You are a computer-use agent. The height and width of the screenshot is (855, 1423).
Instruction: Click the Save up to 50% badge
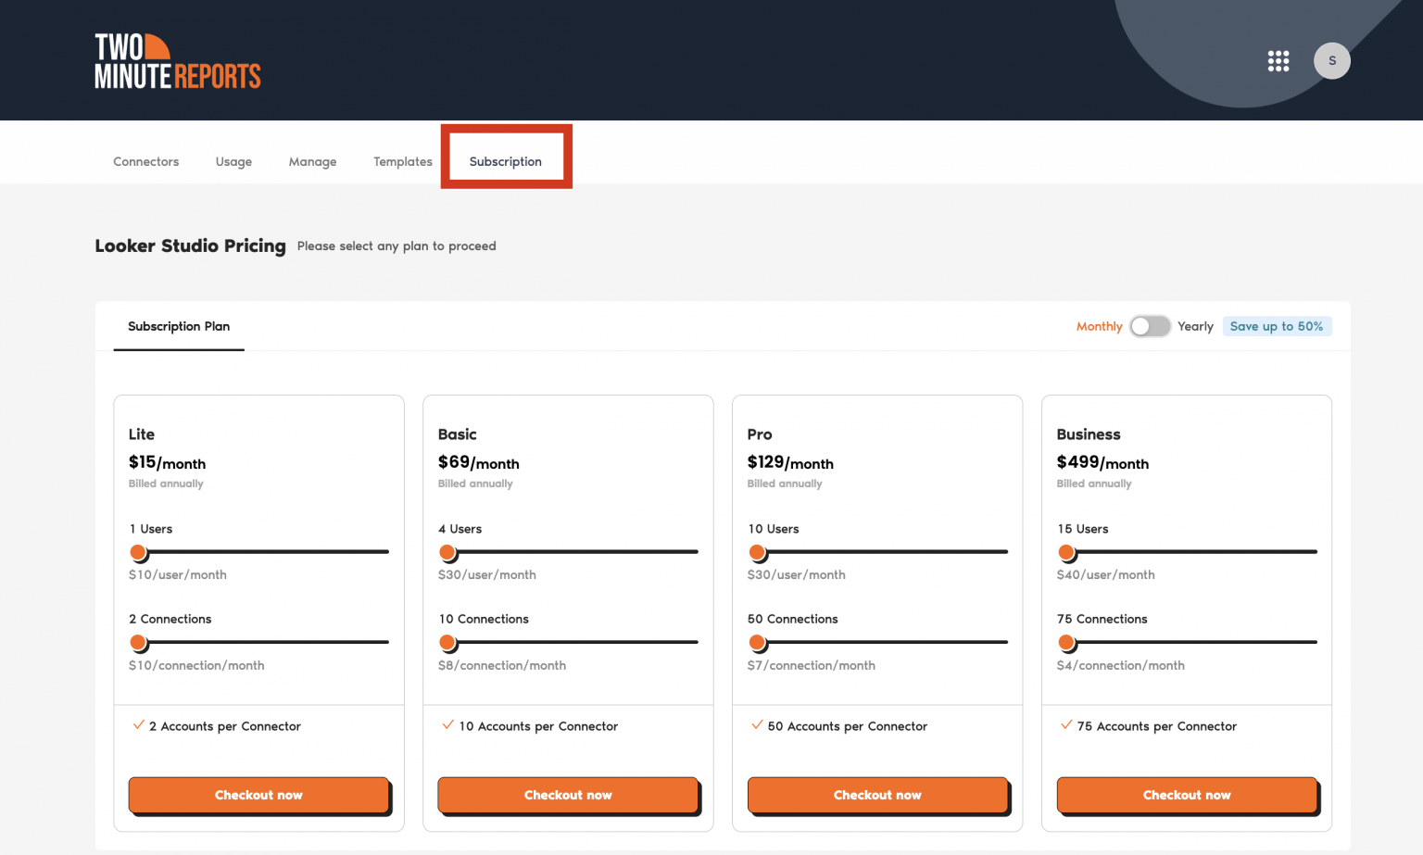tap(1278, 326)
